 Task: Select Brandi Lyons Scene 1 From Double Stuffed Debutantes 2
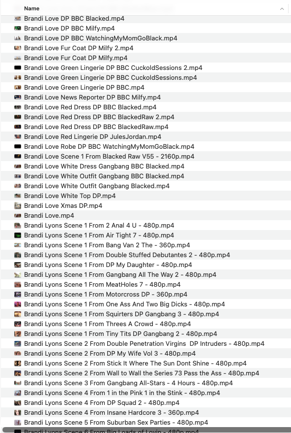[x=127, y=255]
